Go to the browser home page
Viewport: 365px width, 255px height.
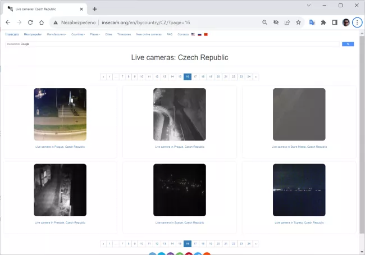[42, 22]
